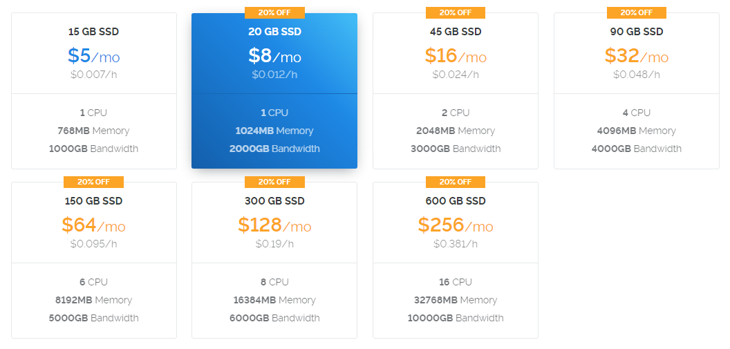
Task: Pick the 600 GB SSD $256/mo plan
Action: [456, 260]
